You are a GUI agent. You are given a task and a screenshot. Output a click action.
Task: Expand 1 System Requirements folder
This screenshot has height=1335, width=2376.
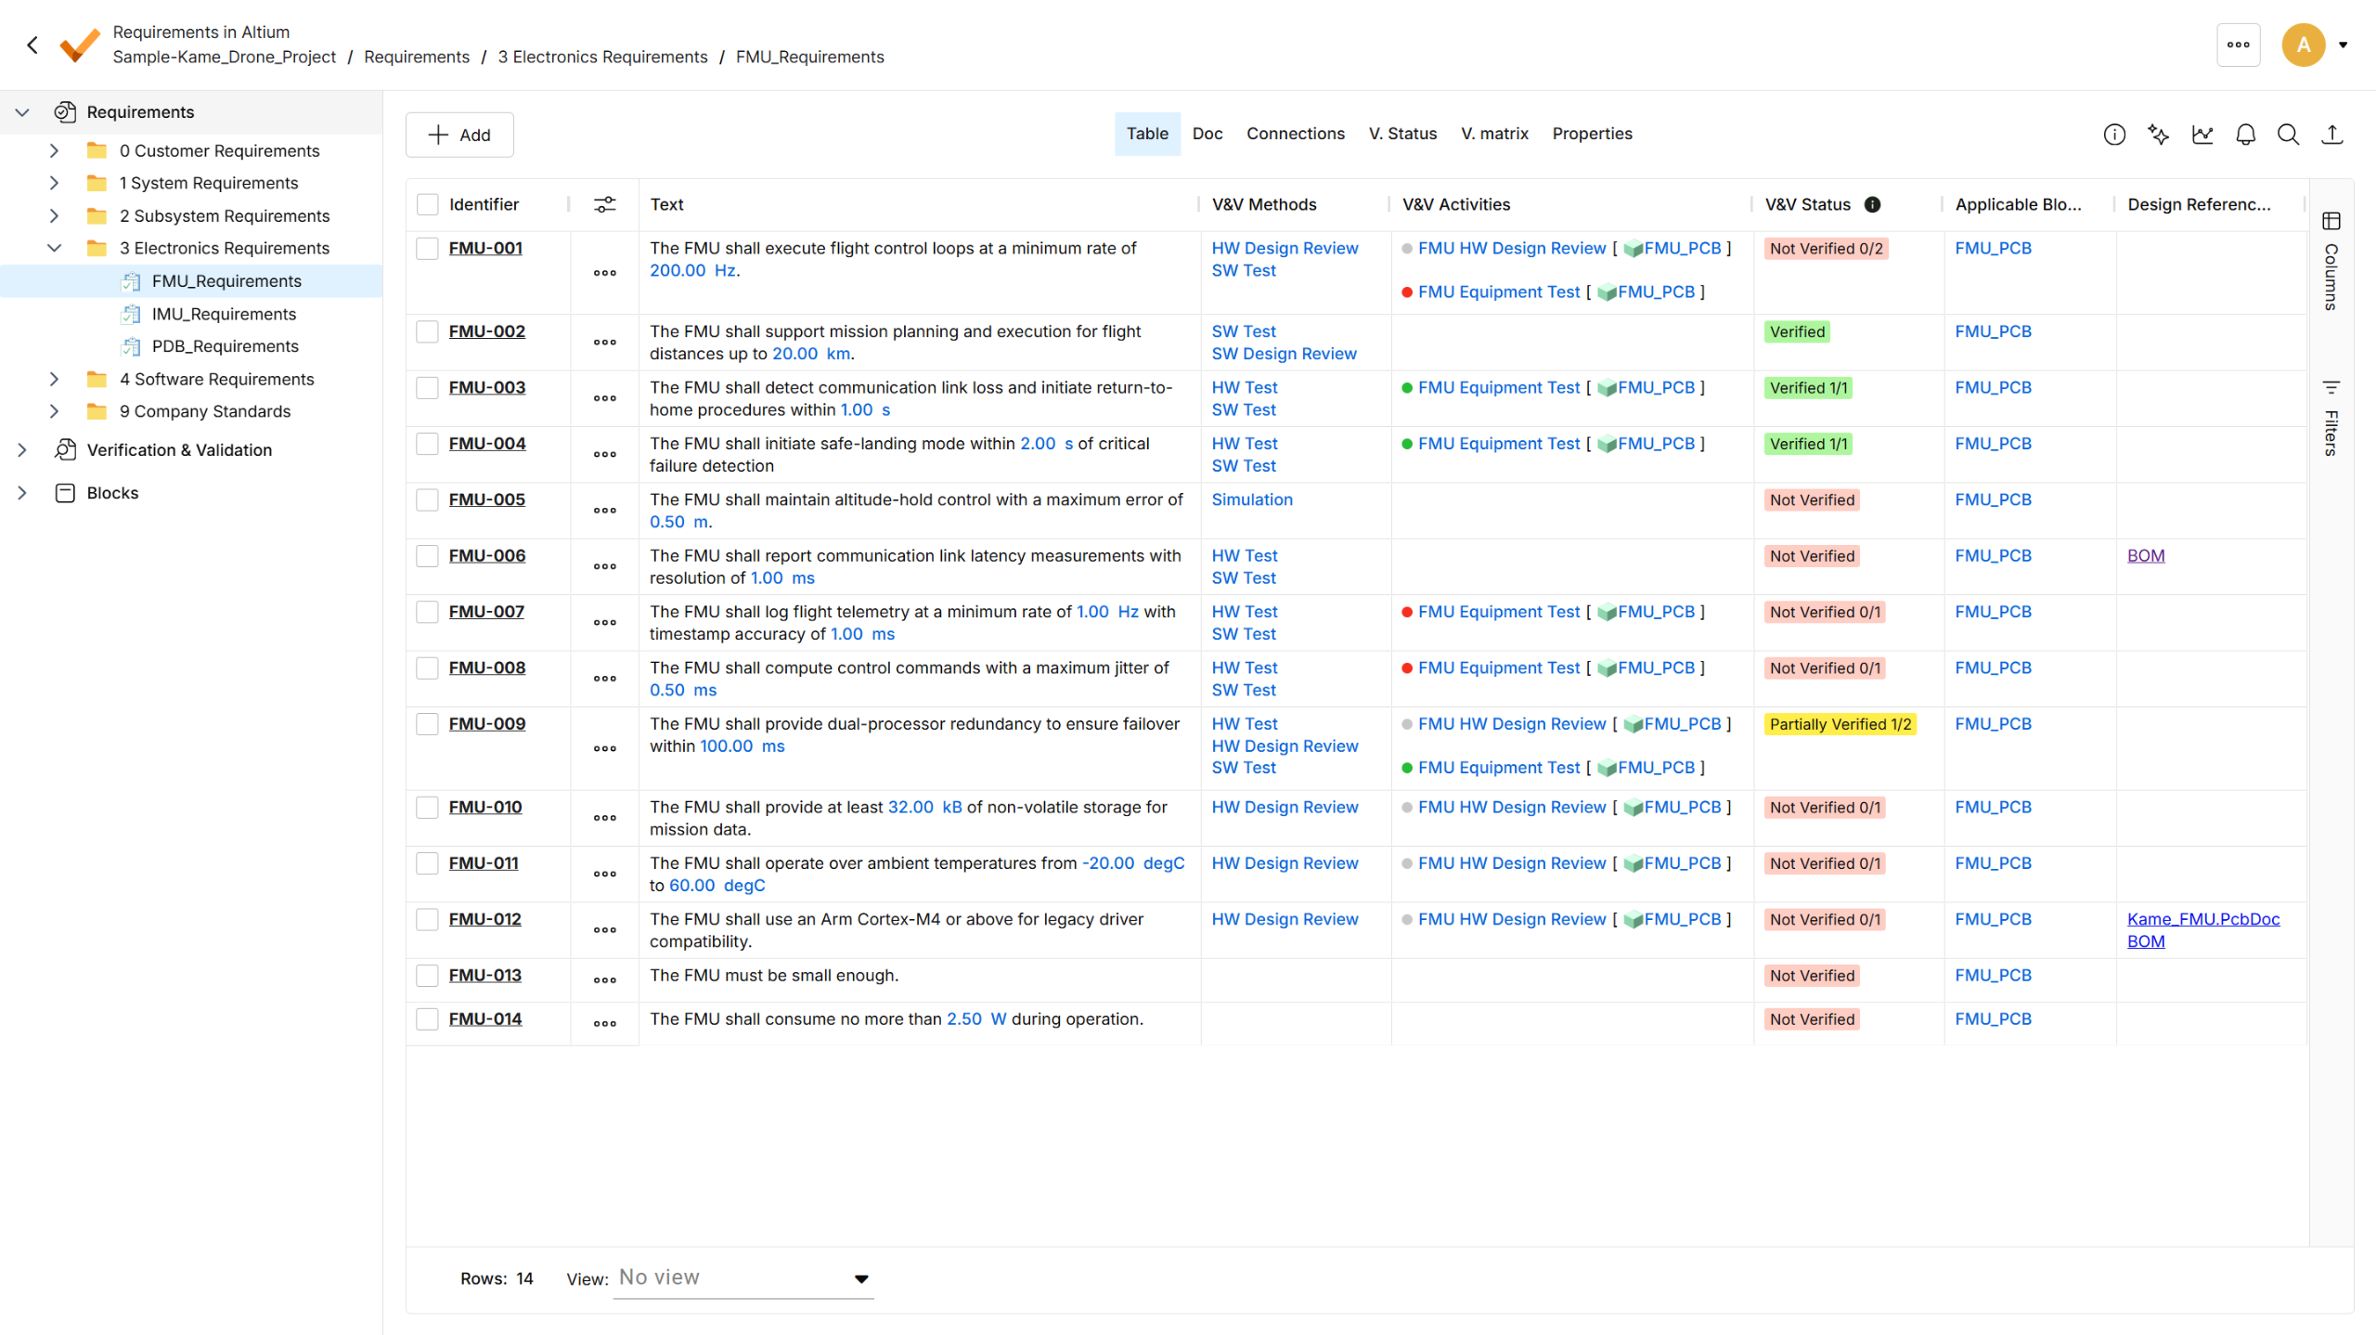[54, 183]
